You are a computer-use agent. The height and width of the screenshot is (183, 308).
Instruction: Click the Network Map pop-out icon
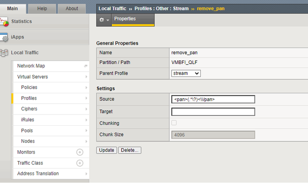tap(86, 66)
